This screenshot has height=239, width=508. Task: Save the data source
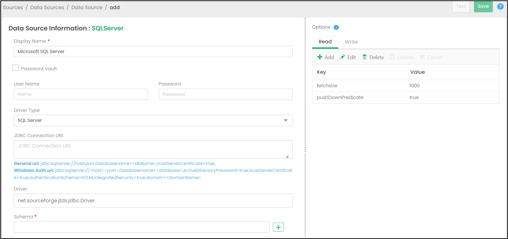[x=483, y=6]
